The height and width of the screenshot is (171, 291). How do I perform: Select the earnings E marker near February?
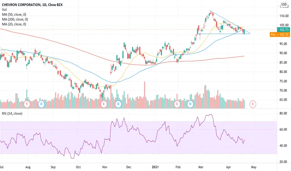177,104
